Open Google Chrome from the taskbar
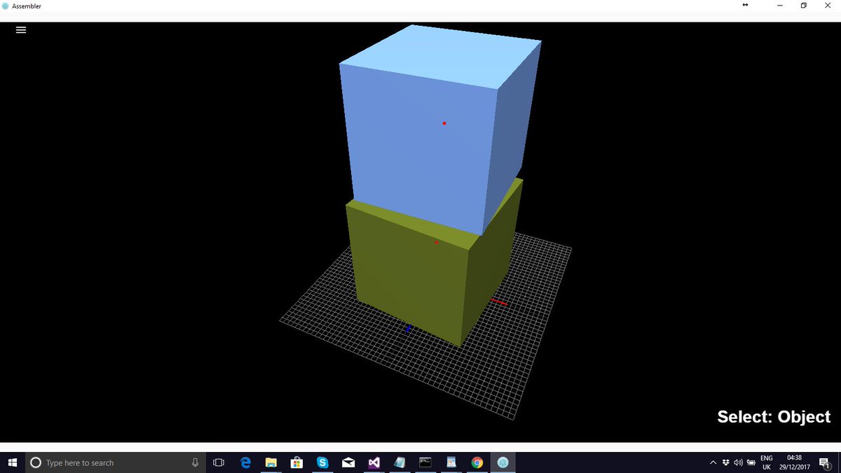The width and height of the screenshot is (841, 473). point(477,462)
